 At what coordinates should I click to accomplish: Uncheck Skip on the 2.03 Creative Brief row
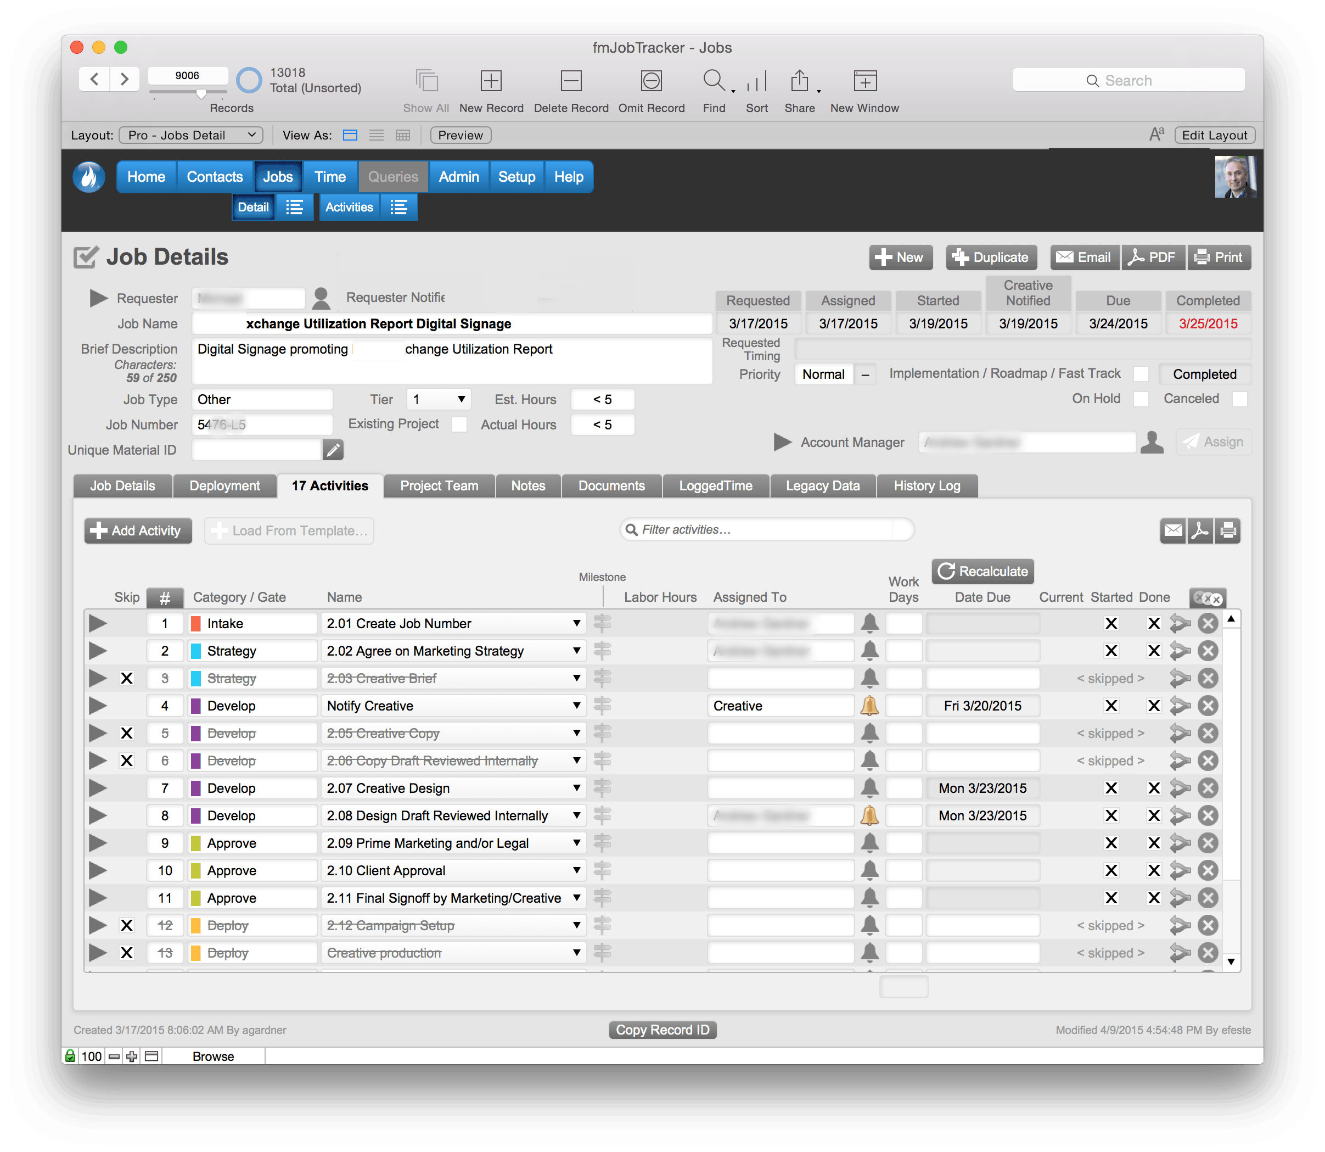pos(127,678)
